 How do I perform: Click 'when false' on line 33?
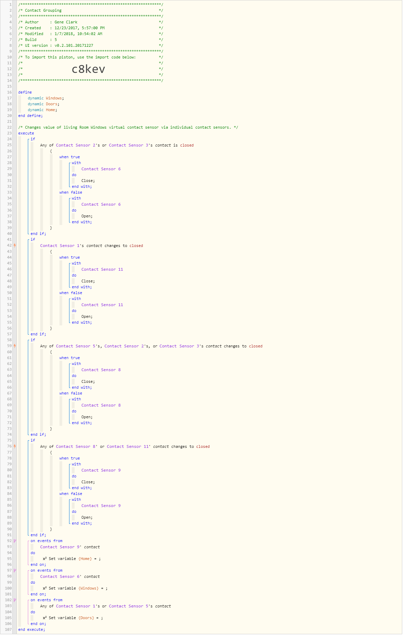pyautogui.click(x=70, y=192)
